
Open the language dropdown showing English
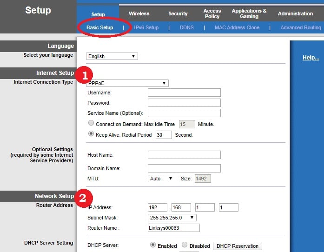coord(112,56)
